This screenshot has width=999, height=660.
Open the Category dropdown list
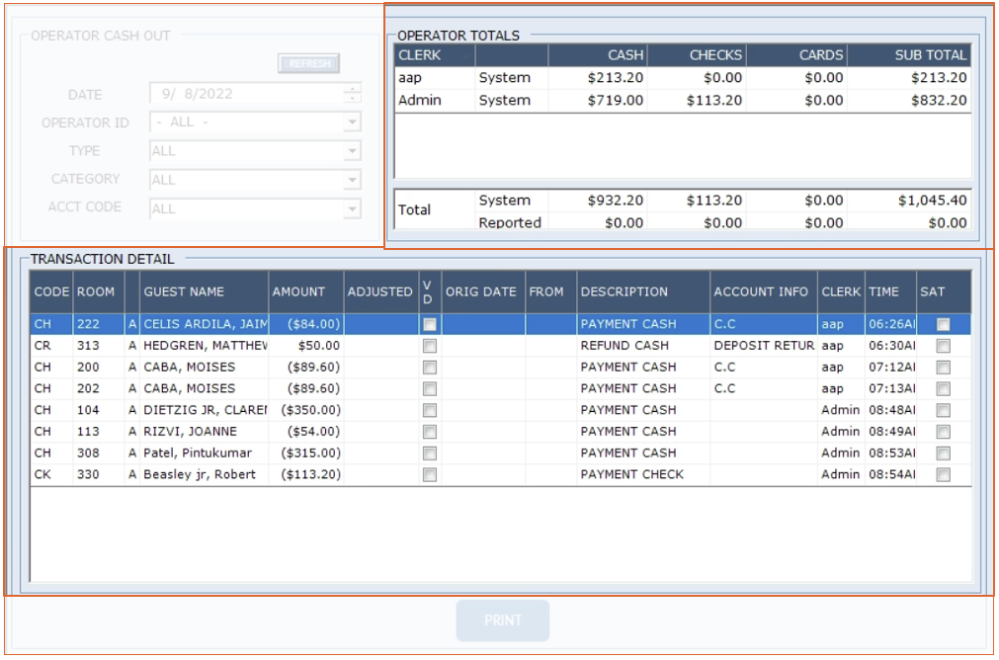point(352,180)
